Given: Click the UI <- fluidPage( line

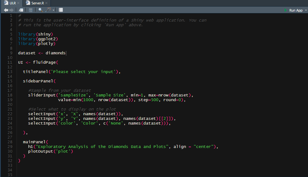Looking at the screenshot, I should (x=38, y=62).
